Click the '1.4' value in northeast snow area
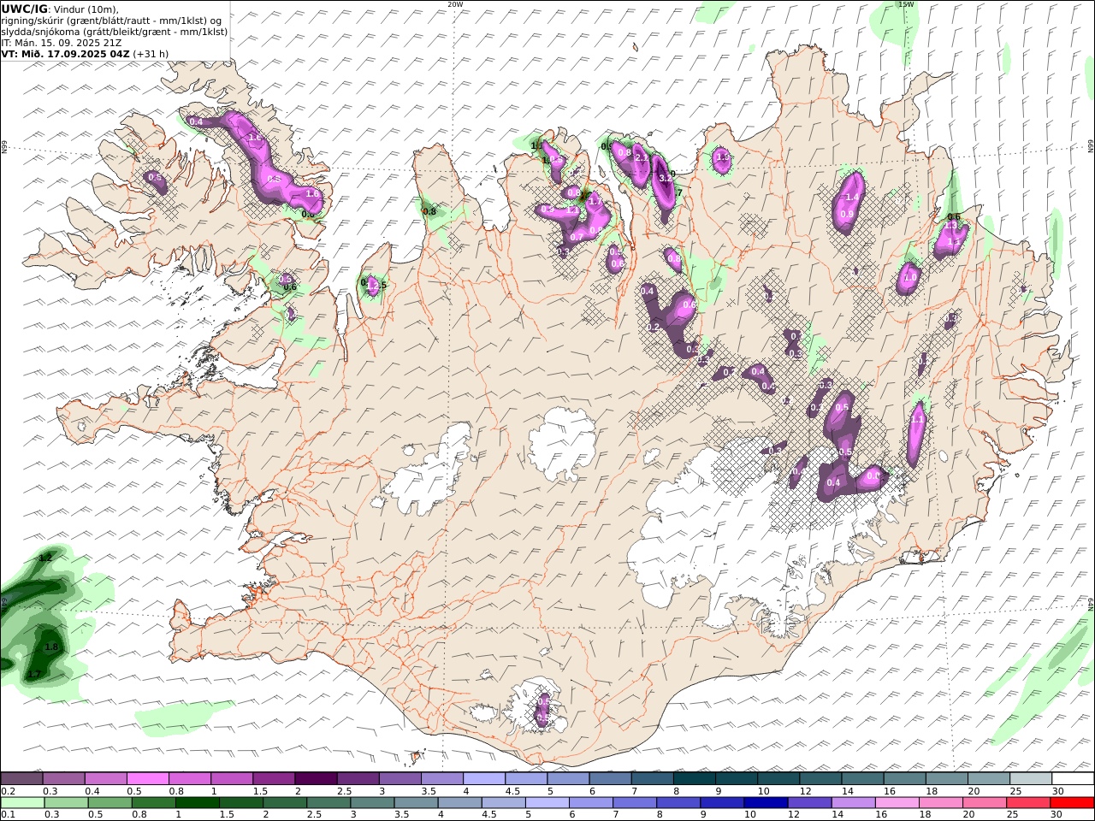This screenshot has width=1095, height=821. (851, 197)
